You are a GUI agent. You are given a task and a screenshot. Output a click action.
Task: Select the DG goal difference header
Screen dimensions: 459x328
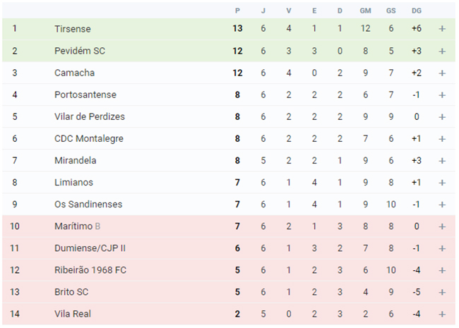416,11
